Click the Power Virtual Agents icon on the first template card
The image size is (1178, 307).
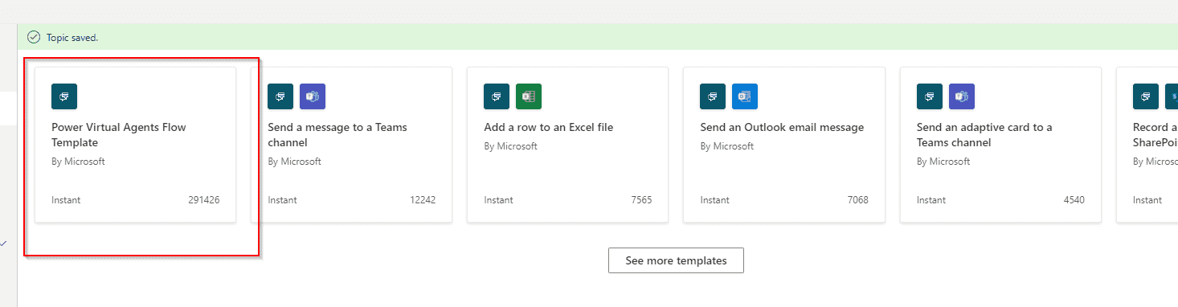click(64, 96)
